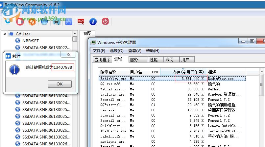Click the blue globe toolbar icon

tap(44, 22)
